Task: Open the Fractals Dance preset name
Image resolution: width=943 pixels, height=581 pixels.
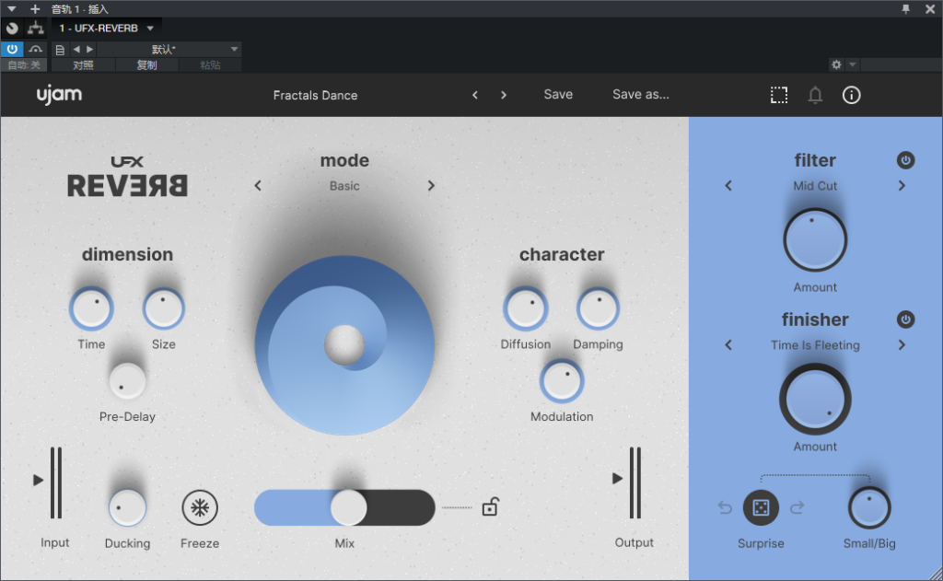Action: click(x=315, y=95)
